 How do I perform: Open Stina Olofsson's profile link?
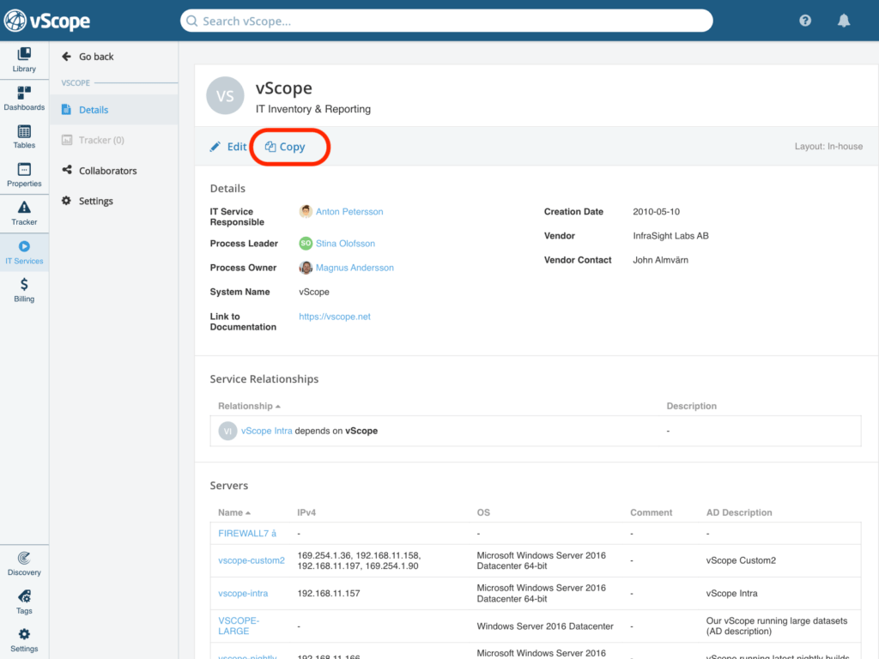pos(345,243)
